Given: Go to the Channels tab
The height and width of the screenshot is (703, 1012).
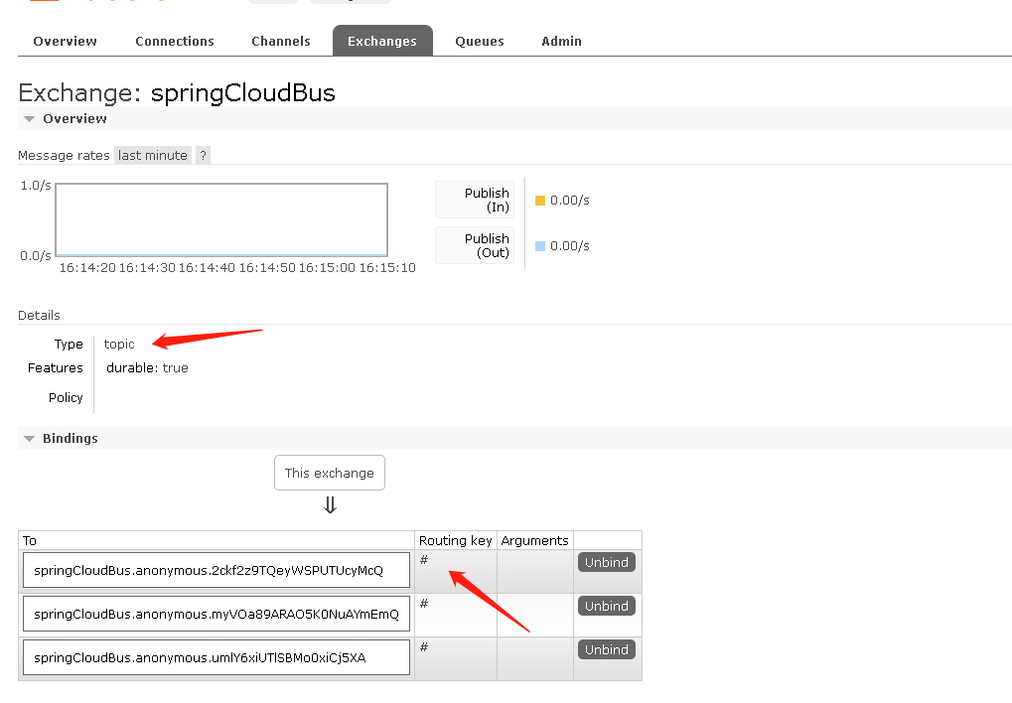Looking at the screenshot, I should click(281, 42).
